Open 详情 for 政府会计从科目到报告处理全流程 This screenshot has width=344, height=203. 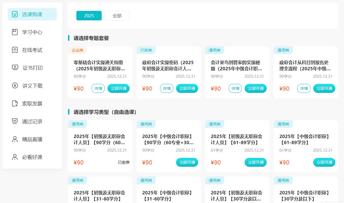click(x=304, y=88)
